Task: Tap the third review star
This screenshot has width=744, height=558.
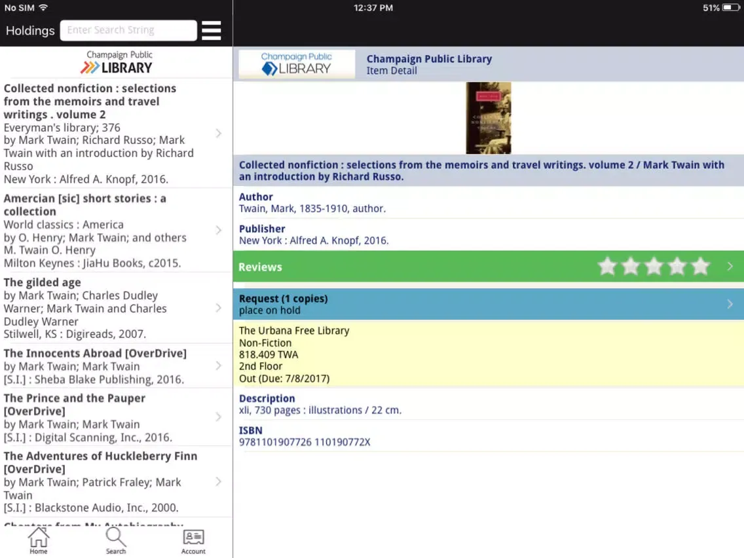Action: [654, 267]
